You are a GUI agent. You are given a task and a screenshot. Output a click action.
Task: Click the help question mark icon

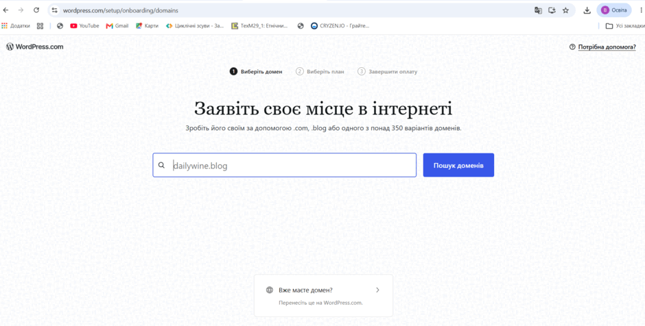(x=572, y=47)
